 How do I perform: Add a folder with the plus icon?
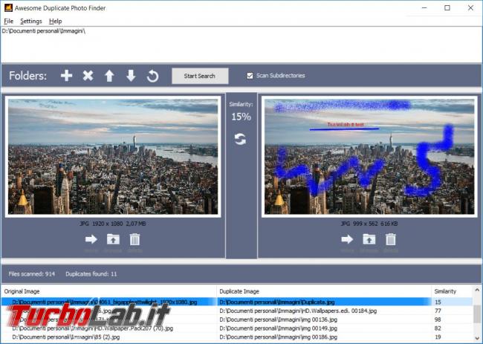tap(66, 76)
